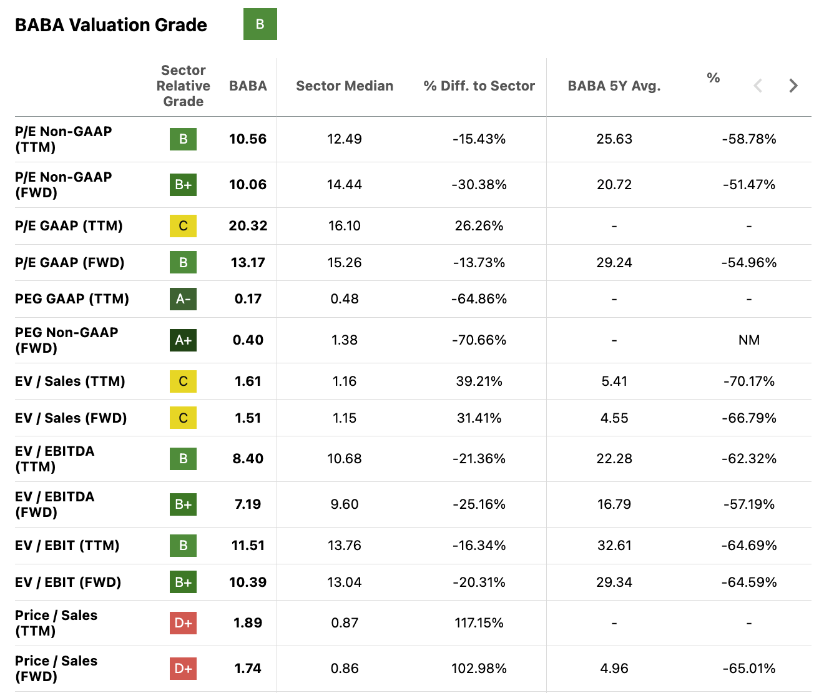Select the C grade badge for EV / Sales (FWD)
This screenshot has width=819, height=693.
(183, 418)
